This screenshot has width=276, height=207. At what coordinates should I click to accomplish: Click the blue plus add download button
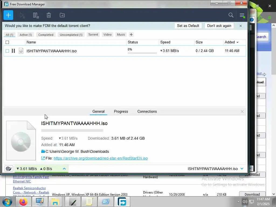click(x=8, y=15)
